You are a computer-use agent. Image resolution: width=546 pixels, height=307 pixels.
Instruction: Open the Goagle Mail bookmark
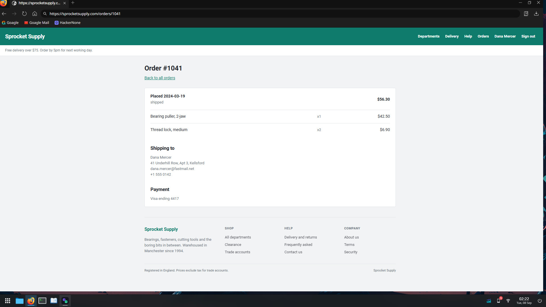click(37, 23)
